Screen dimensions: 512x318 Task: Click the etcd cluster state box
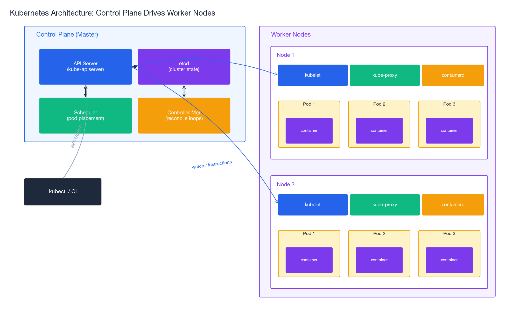[x=184, y=66]
